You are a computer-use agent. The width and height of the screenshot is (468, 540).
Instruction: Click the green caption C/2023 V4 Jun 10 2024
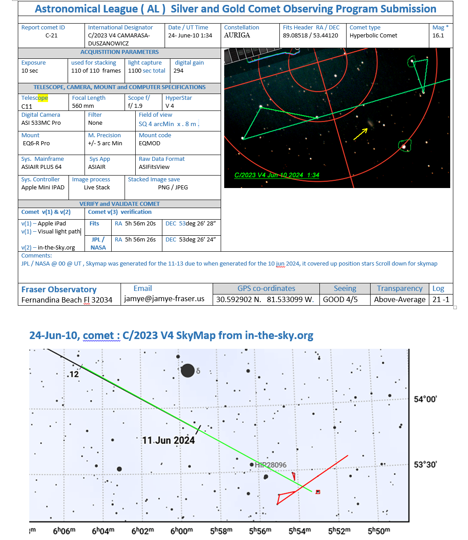(277, 175)
